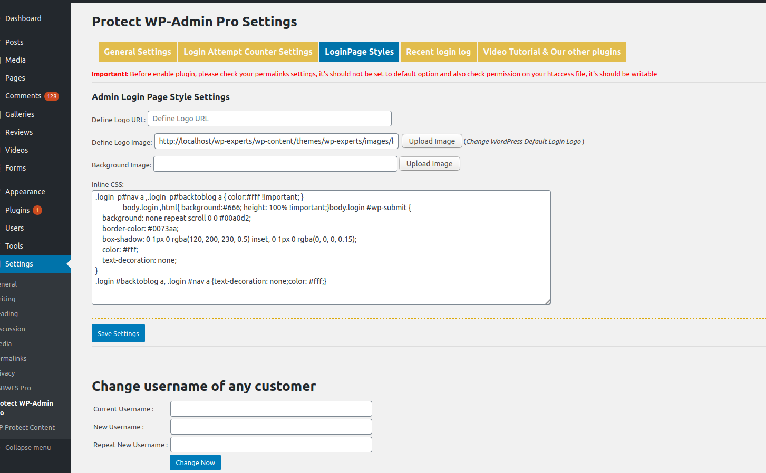Click Upload Image button for background image
The image size is (766, 473).
[x=429, y=164]
